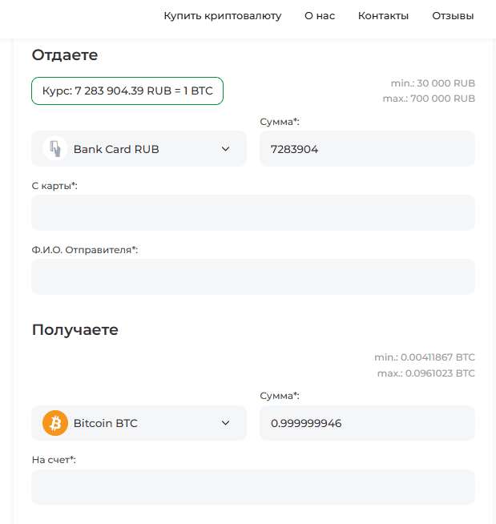The width and height of the screenshot is (496, 524).
Task: Click into the На счет wallet field
Action: (x=253, y=487)
